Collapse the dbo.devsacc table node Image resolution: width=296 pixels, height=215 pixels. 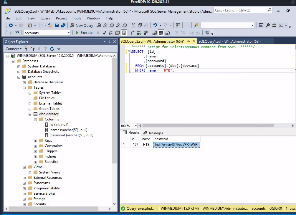tap(30, 114)
